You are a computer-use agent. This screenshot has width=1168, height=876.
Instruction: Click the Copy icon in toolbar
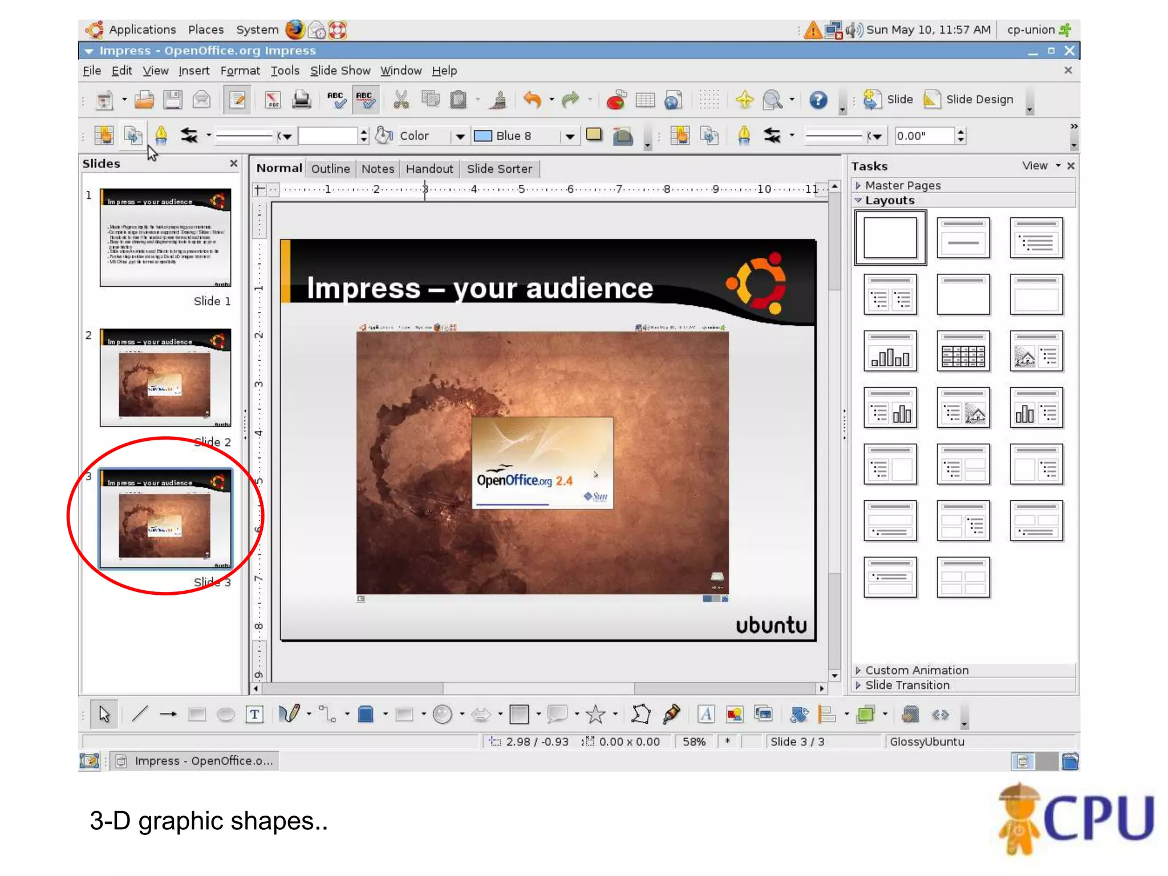pos(431,100)
